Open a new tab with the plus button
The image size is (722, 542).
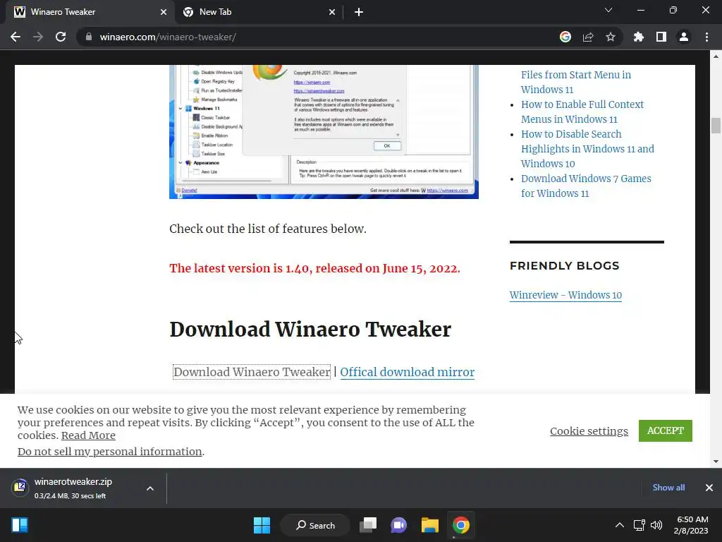click(x=359, y=12)
